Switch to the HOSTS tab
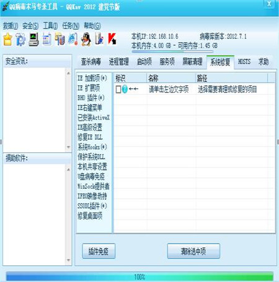This screenshot has height=282, width=279. coord(244,62)
